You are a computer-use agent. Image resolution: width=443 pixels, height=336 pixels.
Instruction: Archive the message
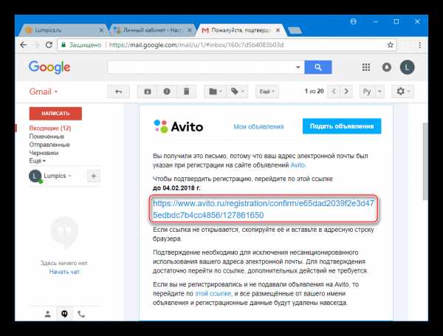pos(148,92)
